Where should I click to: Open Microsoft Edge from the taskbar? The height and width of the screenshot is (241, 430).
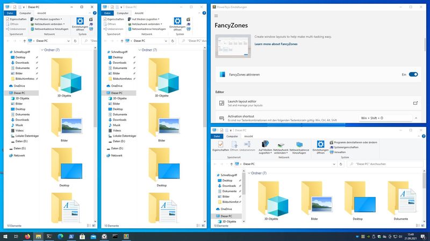click(60, 236)
